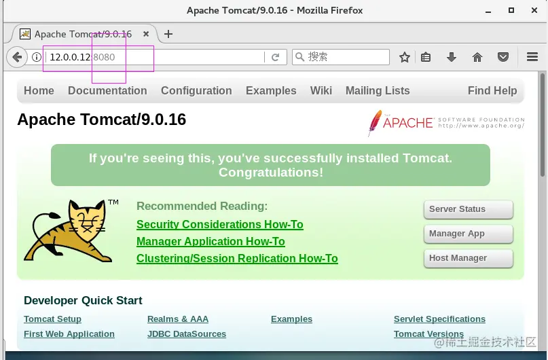Open Clustering/Session Replication How-To link
The image size is (548, 360).
237,258
